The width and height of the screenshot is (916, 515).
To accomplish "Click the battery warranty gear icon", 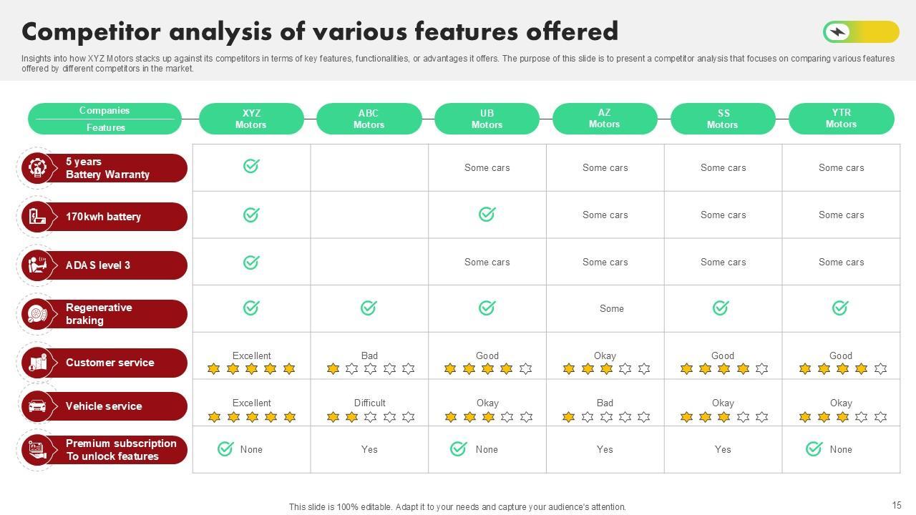I will pos(37,168).
